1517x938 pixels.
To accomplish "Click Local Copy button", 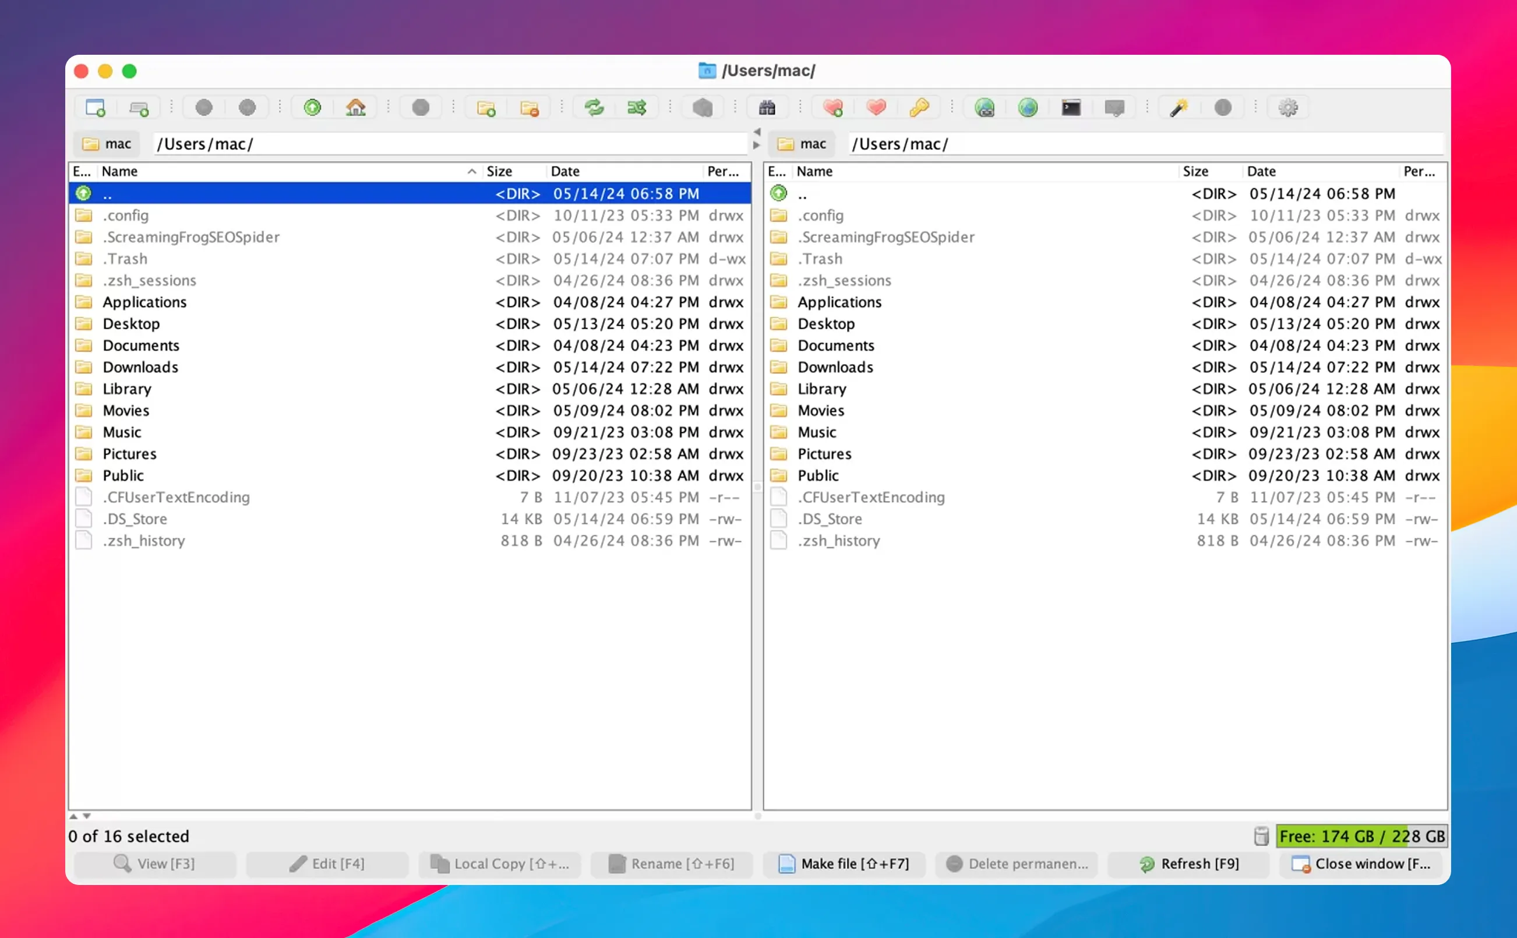I will click(x=499, y=863).
